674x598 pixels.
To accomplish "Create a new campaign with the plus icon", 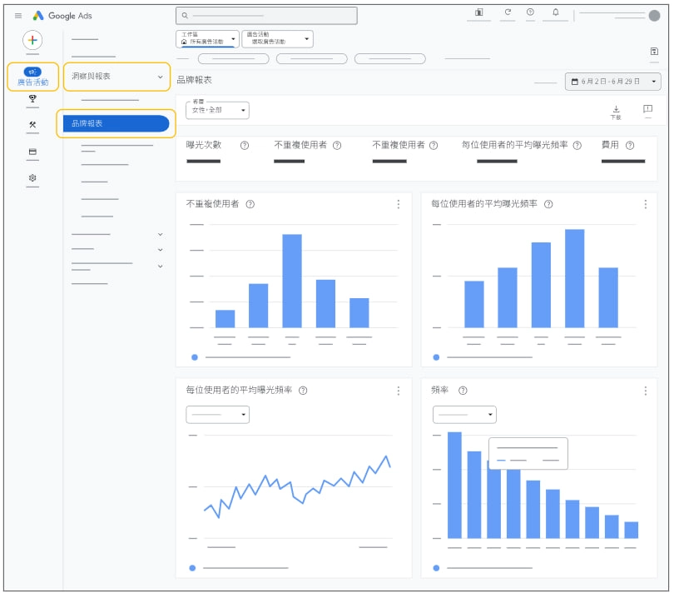I will (x=32, y=39).
